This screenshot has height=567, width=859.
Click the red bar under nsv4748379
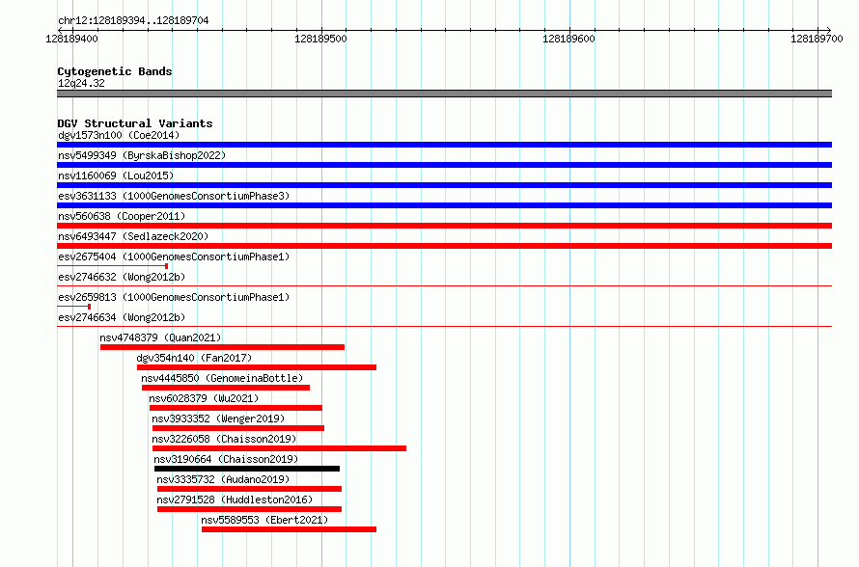coord(222,347)
